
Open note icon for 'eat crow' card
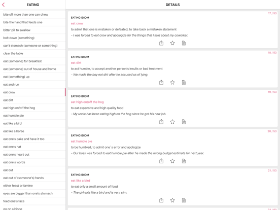(184, 43)
